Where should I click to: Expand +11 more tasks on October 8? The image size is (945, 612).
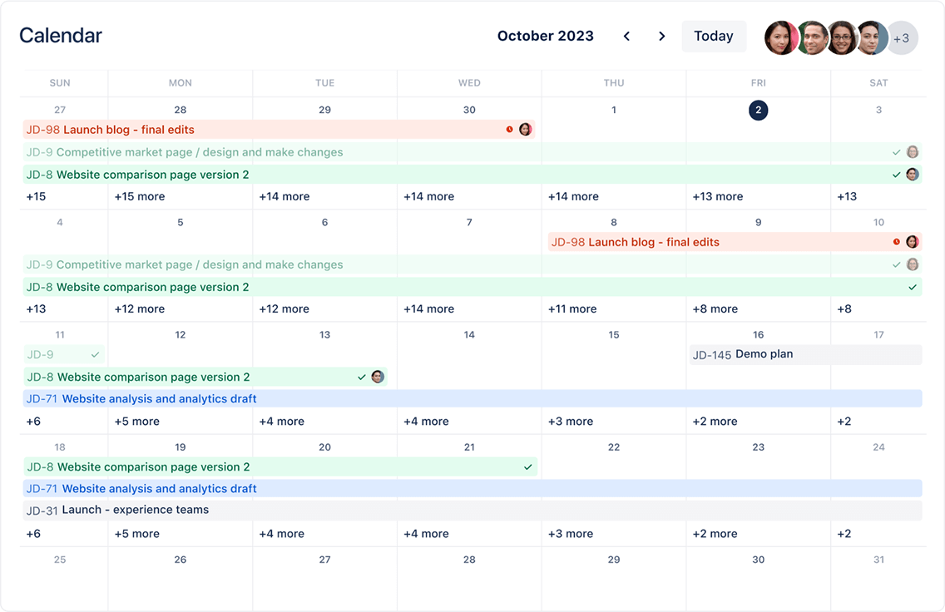571,308
